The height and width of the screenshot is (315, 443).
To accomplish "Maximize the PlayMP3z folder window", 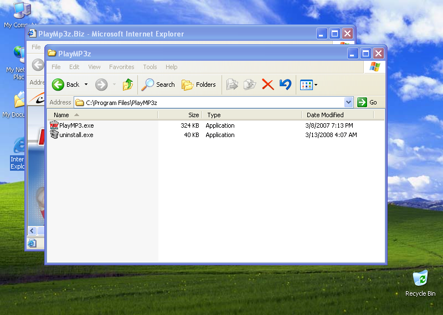I will (x=365, y=53).
